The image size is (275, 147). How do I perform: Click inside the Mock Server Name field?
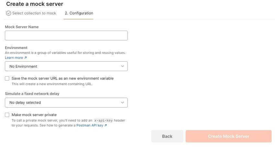click(66, 36)
